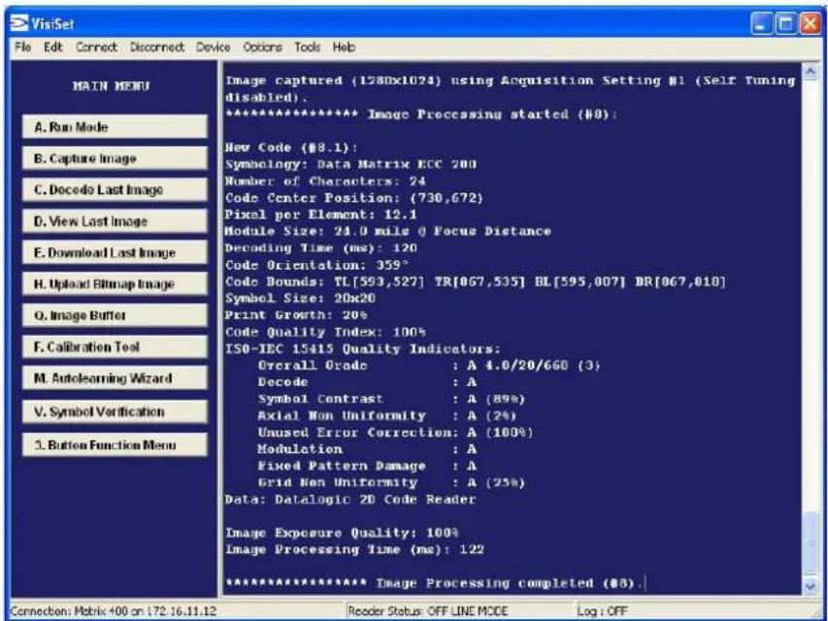
Task: Click the B. Capture Image button
Action: [115, 158]
